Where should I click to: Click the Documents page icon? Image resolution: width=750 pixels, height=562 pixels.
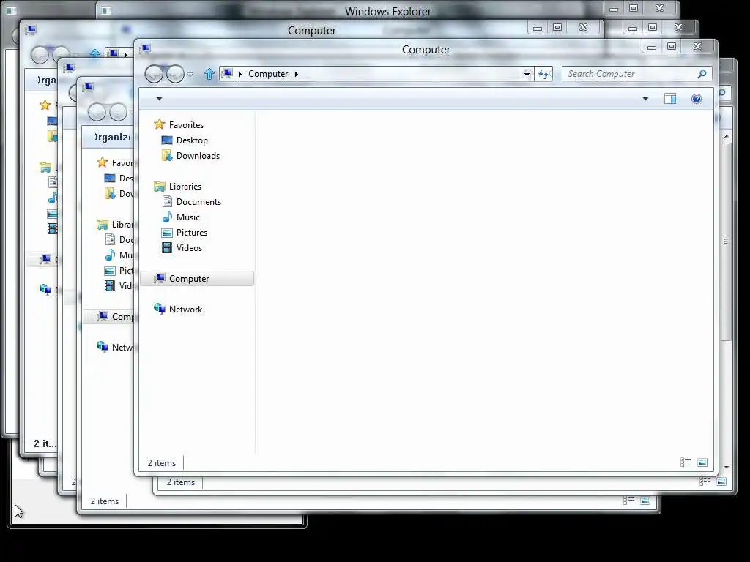click(167, 202)
